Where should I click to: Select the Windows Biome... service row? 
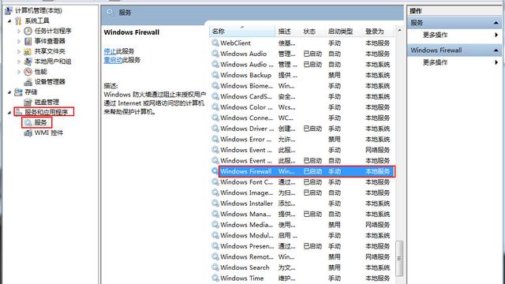pyautogui.click(x=302, y=86)
